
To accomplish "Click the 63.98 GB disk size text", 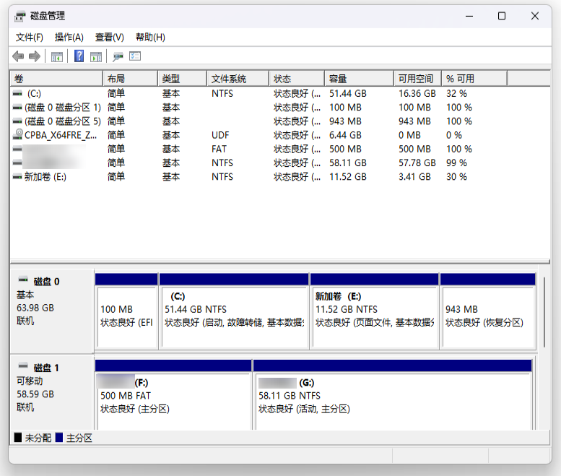I will click(35, 308).
